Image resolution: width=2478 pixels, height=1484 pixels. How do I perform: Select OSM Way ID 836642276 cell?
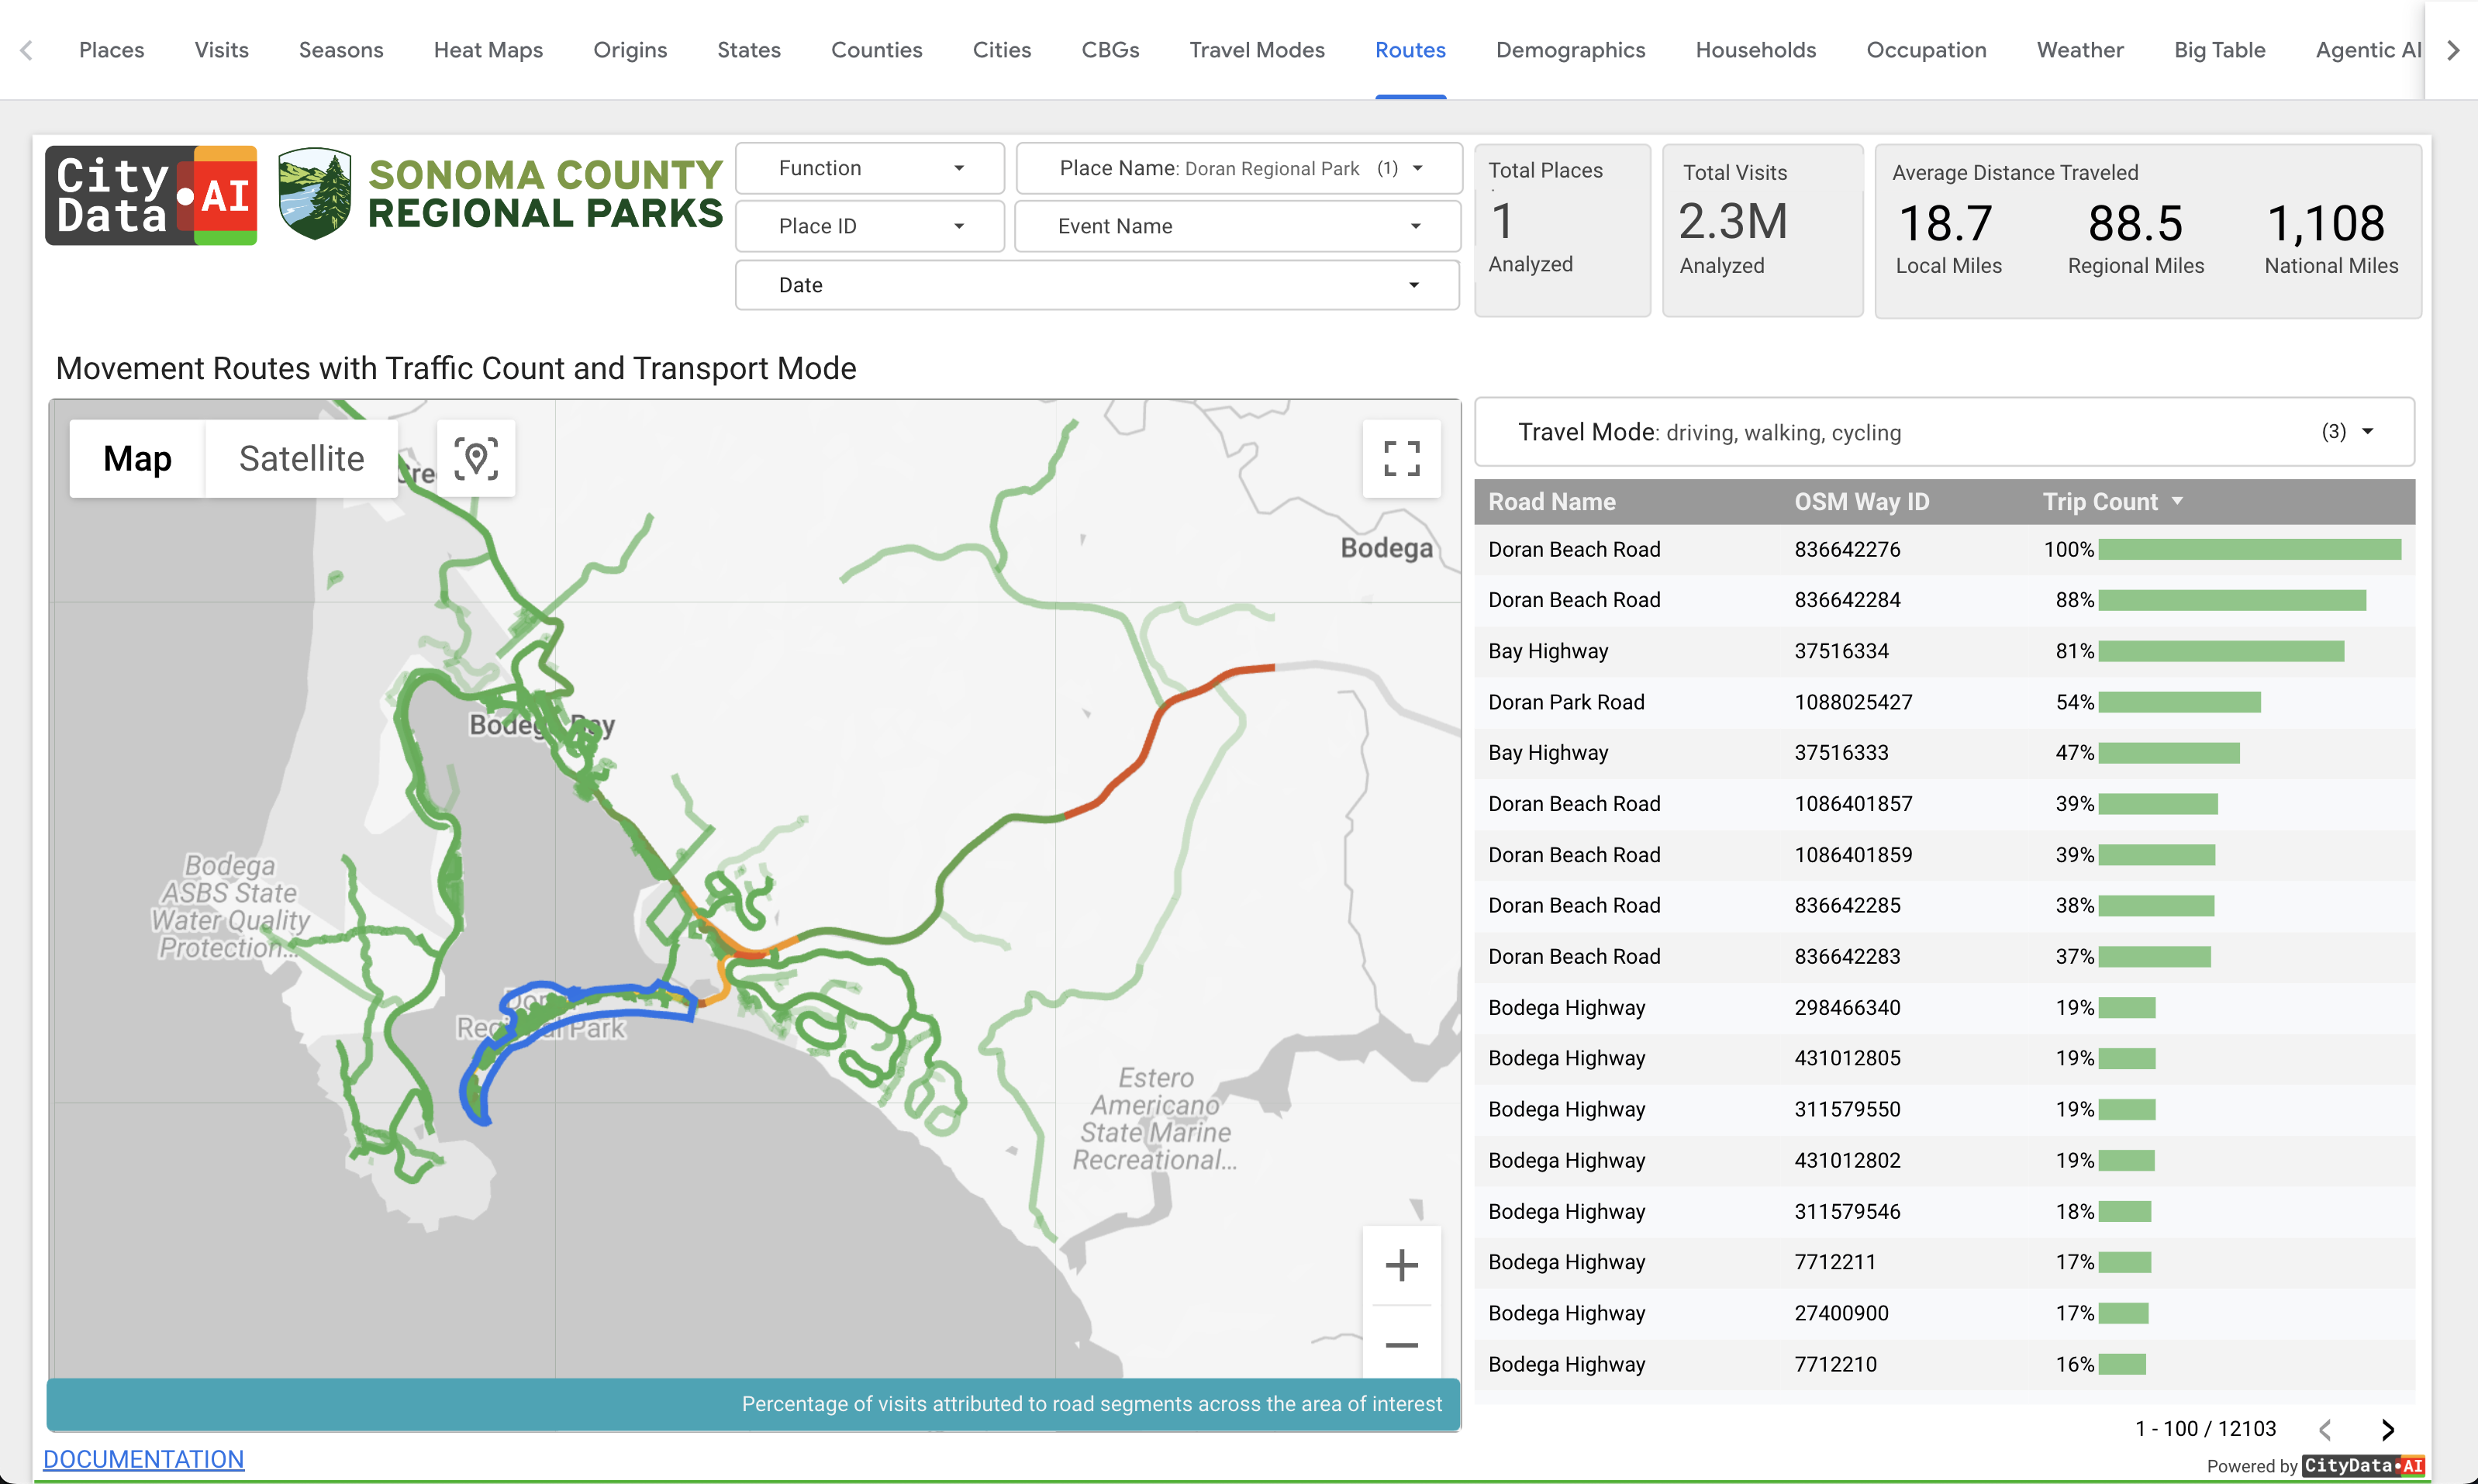pyautogui.click(x=1847, y=550)
